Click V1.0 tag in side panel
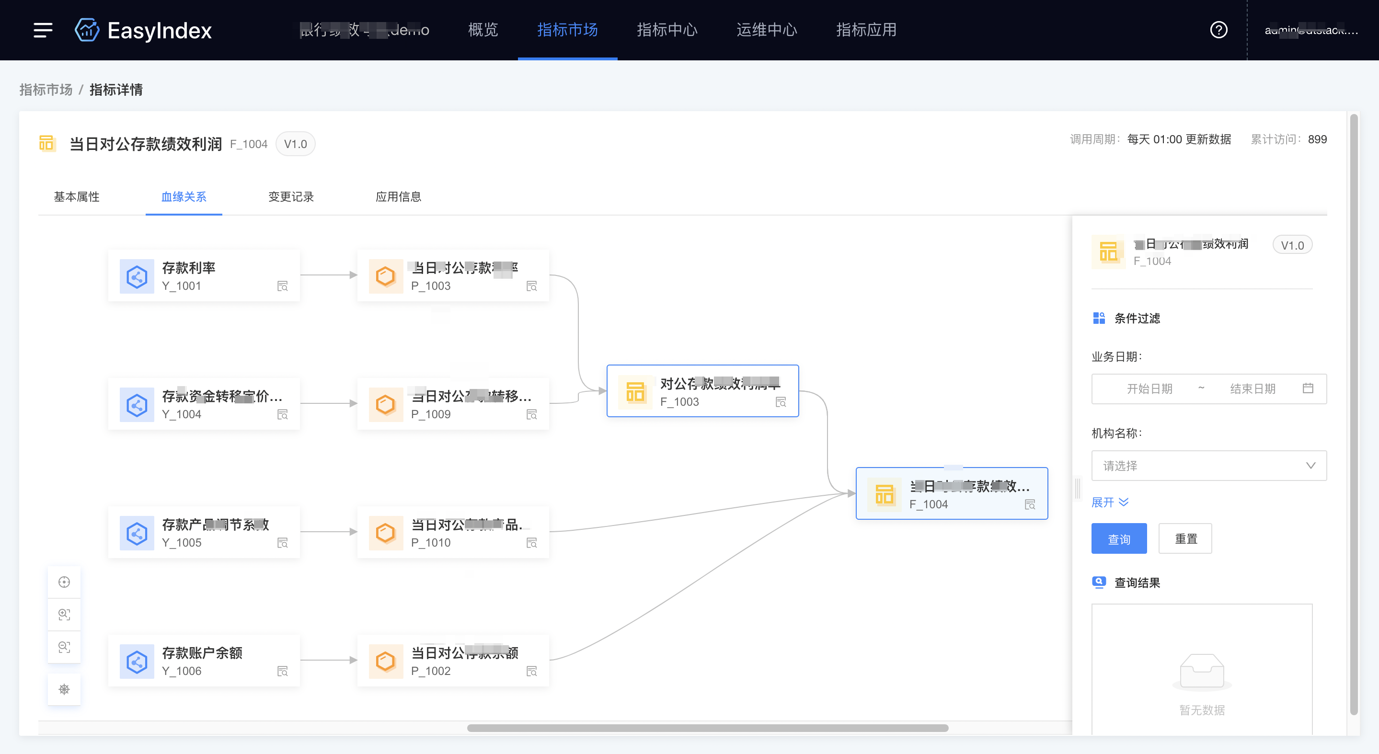The width and height of the screenshot is (1379, 754). (x=1292, y=245)
